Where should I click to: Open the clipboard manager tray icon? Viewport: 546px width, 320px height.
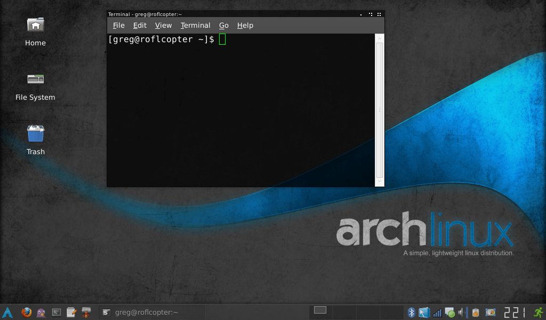click(476, 313)
